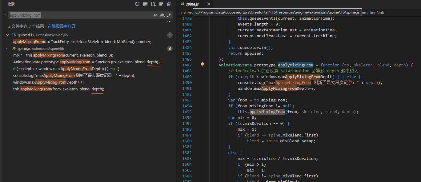
Task: Expand the replace field chevron
Action: 5,15
